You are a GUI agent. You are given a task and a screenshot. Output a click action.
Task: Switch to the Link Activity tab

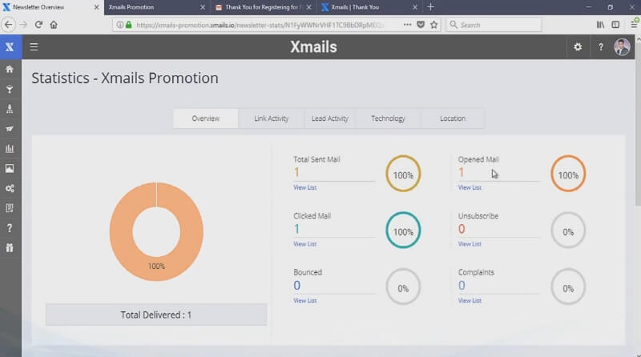[271, 118]
